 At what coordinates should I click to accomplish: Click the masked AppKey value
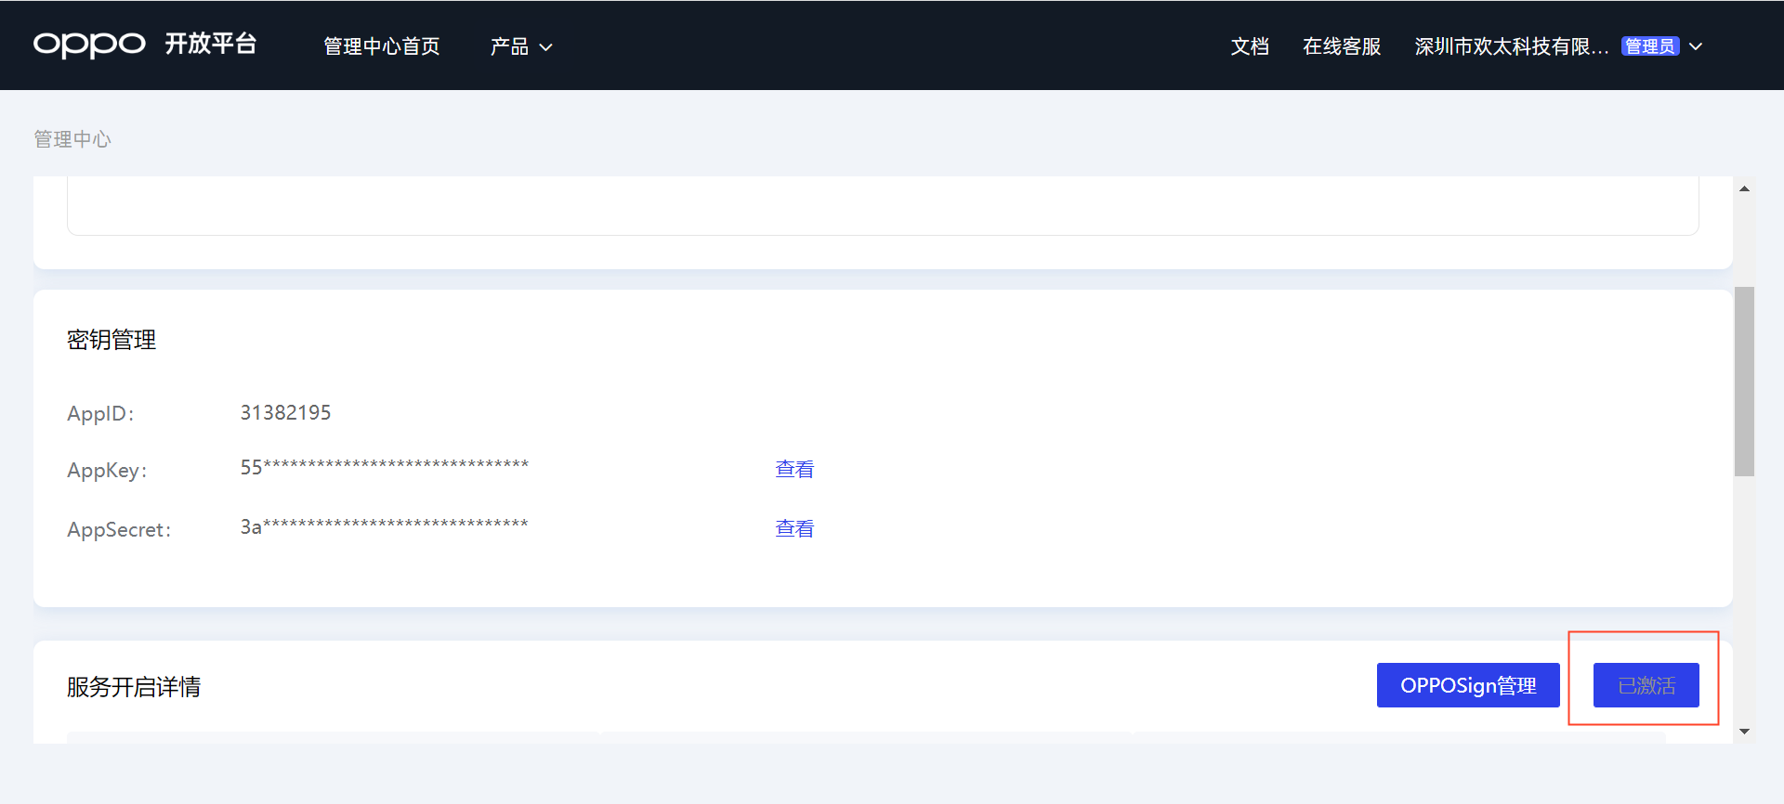tap(384, 468)
